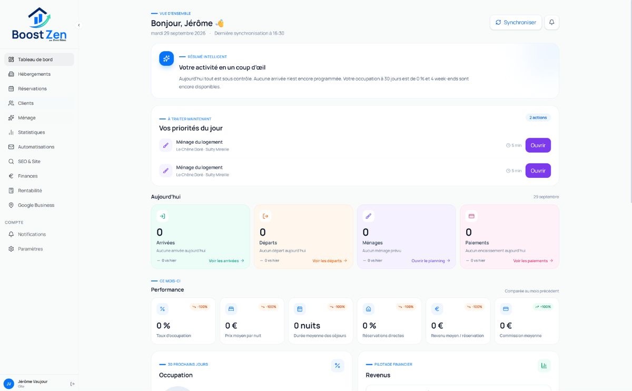The height and width of the screenshot is (391, 632).
Task: Click the Ménages card brush icon
Action: click(368, 216)
